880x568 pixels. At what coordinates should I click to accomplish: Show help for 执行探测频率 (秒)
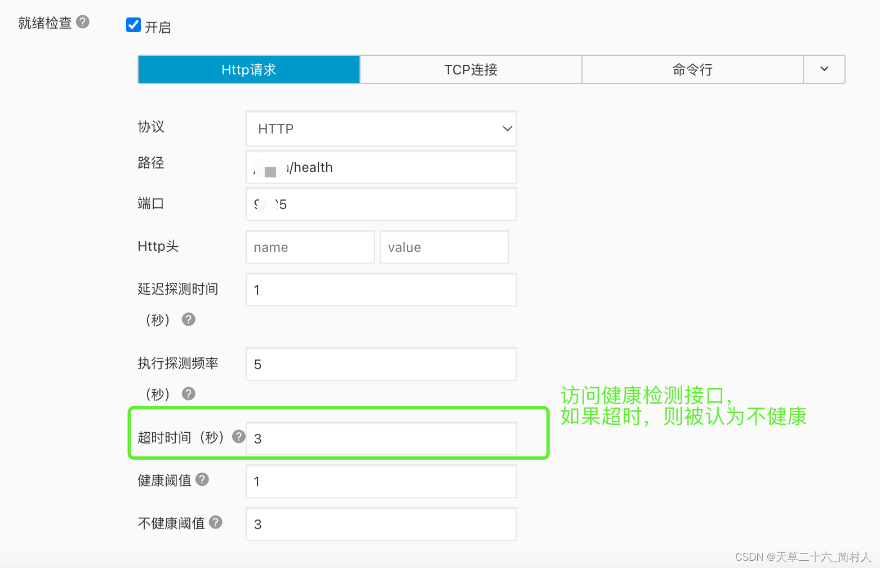click(189, 394)
